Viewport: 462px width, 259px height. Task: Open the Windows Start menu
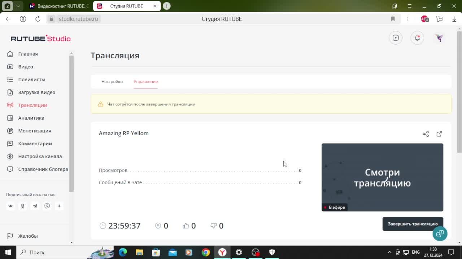[8, 252]
